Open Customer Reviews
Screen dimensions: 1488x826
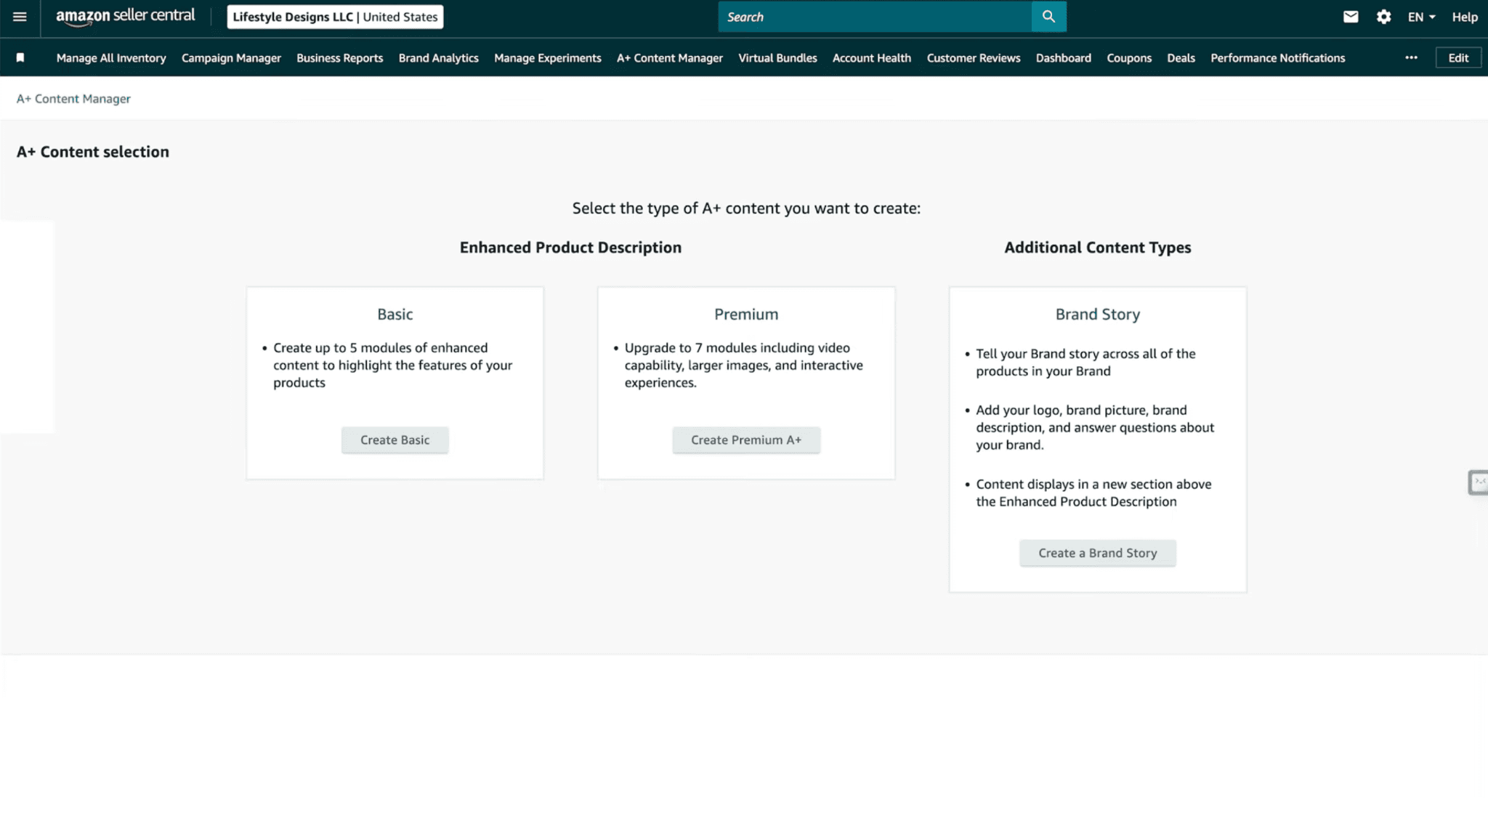pyautogui.click(x=973, y=57)
